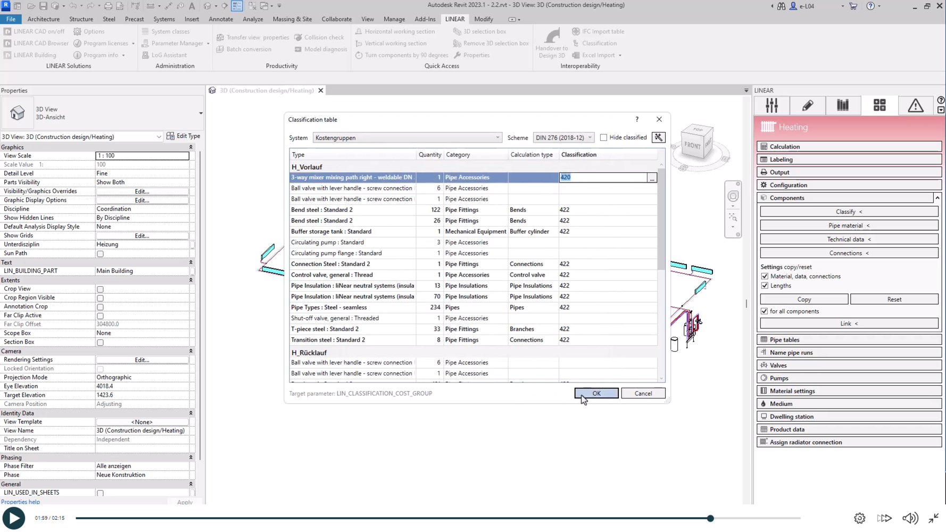Click the Collision check tool

pos(319,37)
